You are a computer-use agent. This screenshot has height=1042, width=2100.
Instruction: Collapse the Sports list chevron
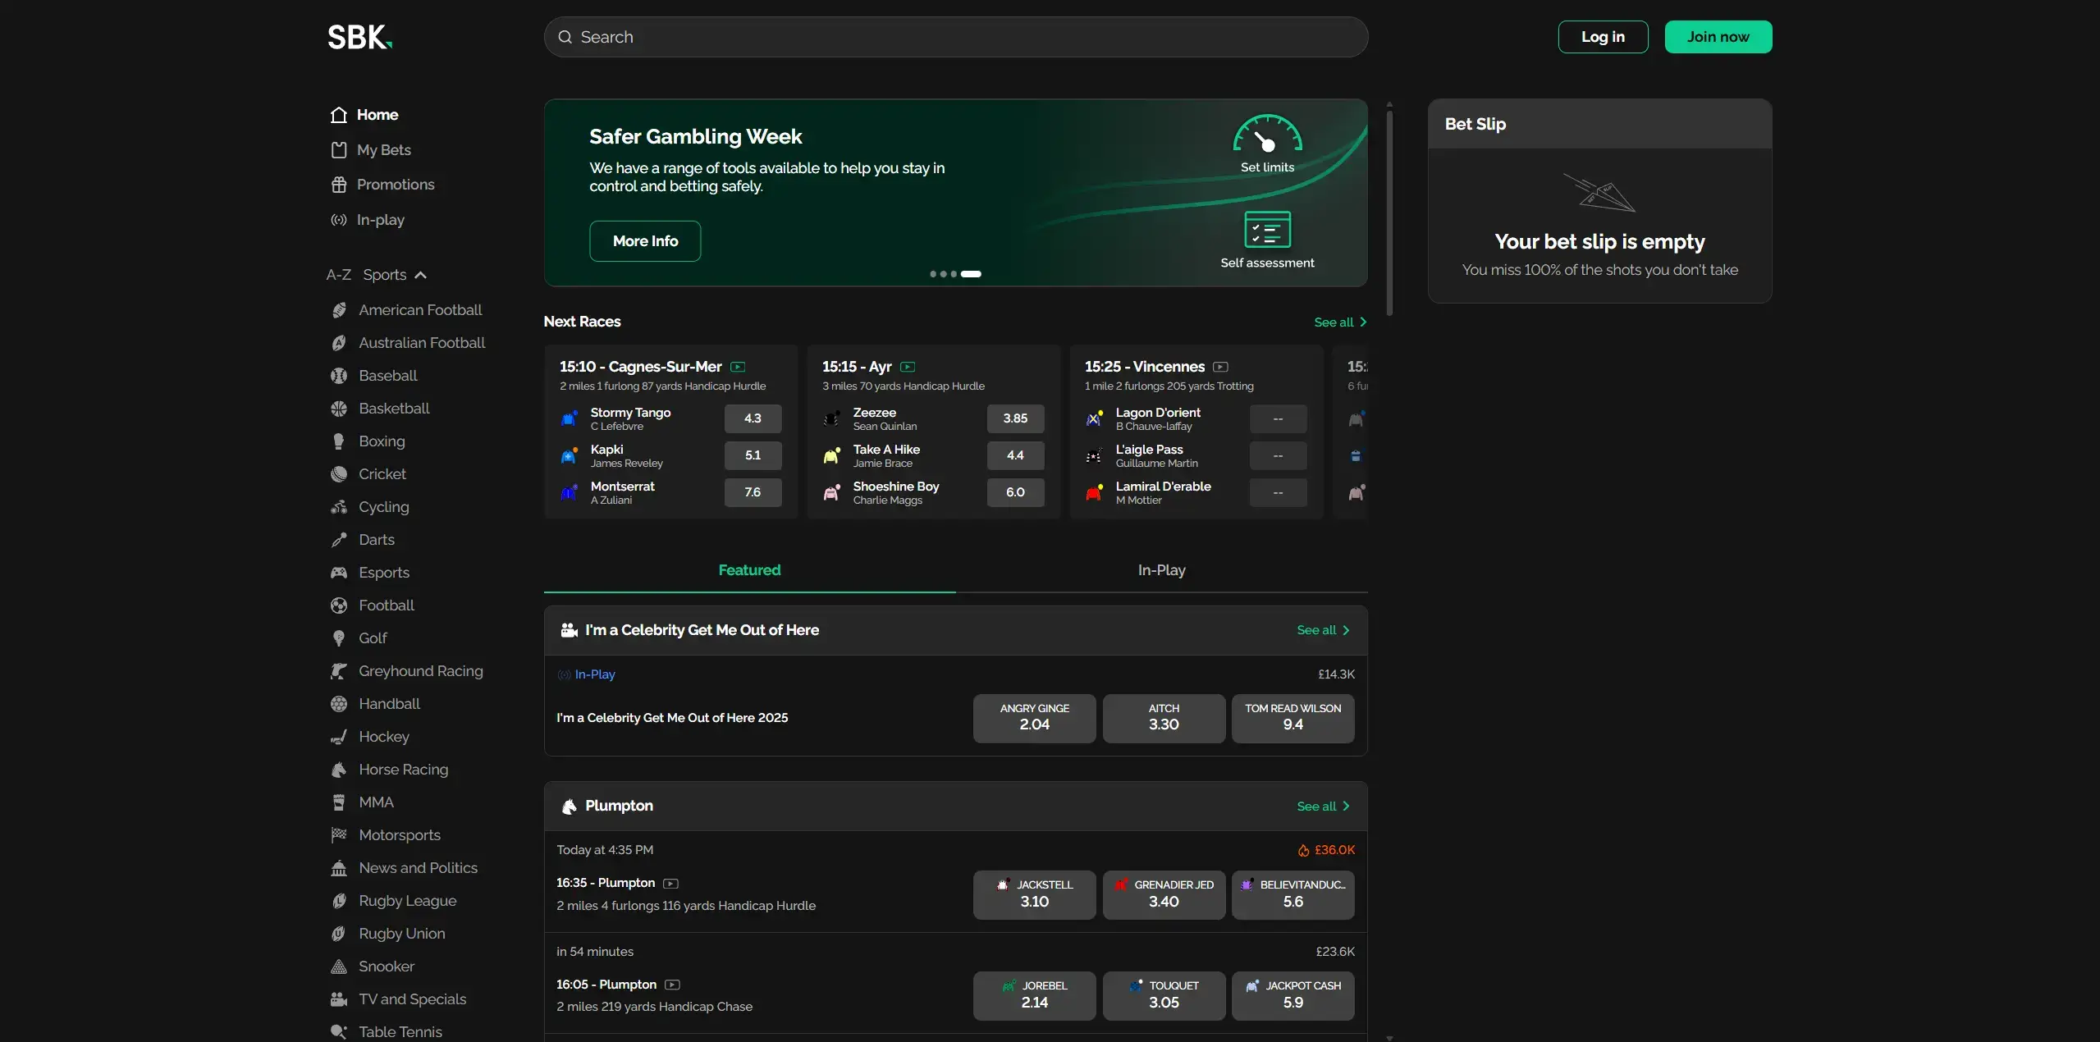[x=421, y=275]
